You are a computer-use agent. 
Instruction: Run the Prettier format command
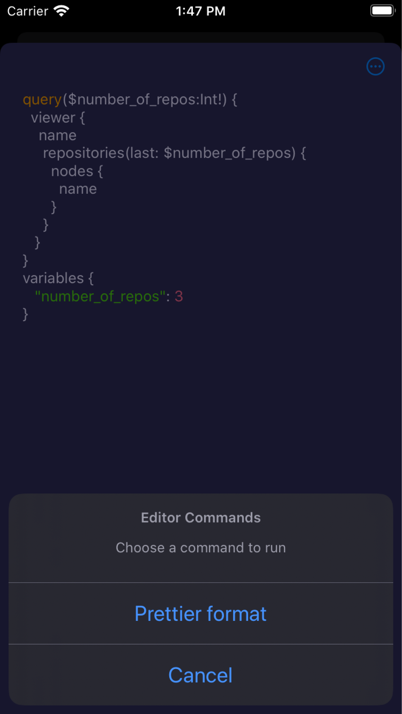pos(201,613)
